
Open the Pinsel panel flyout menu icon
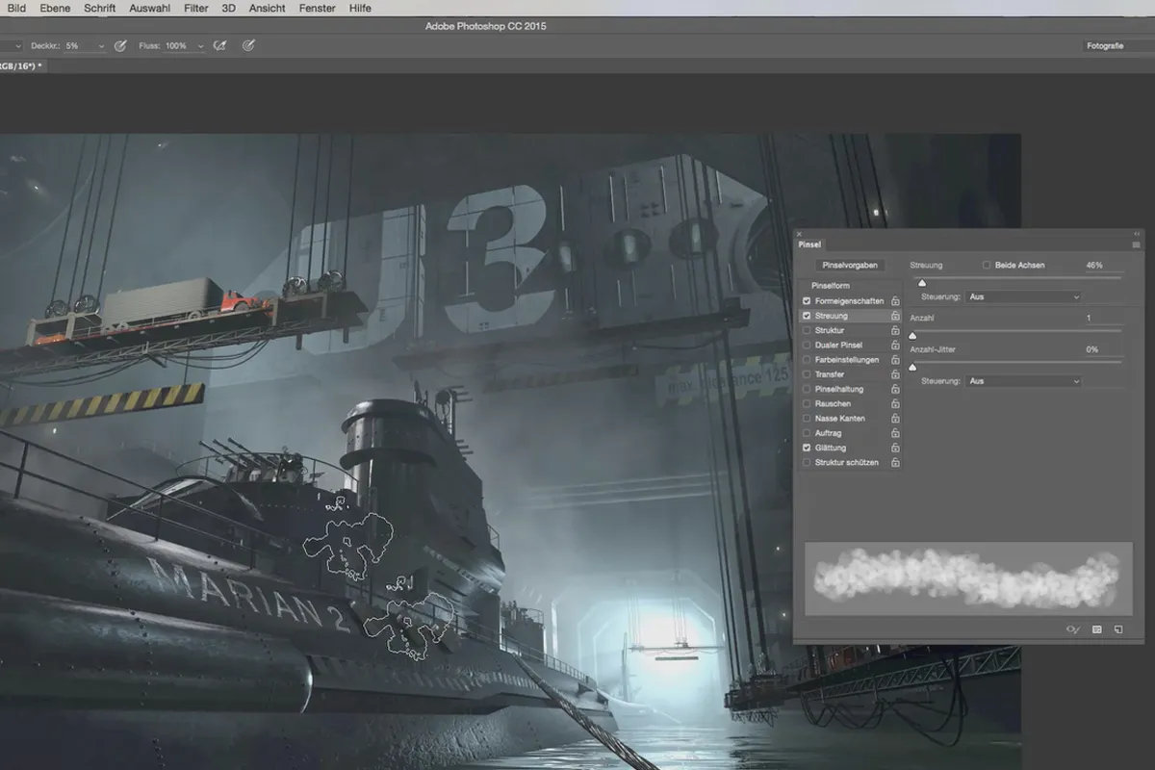[x=1137, y=245]
